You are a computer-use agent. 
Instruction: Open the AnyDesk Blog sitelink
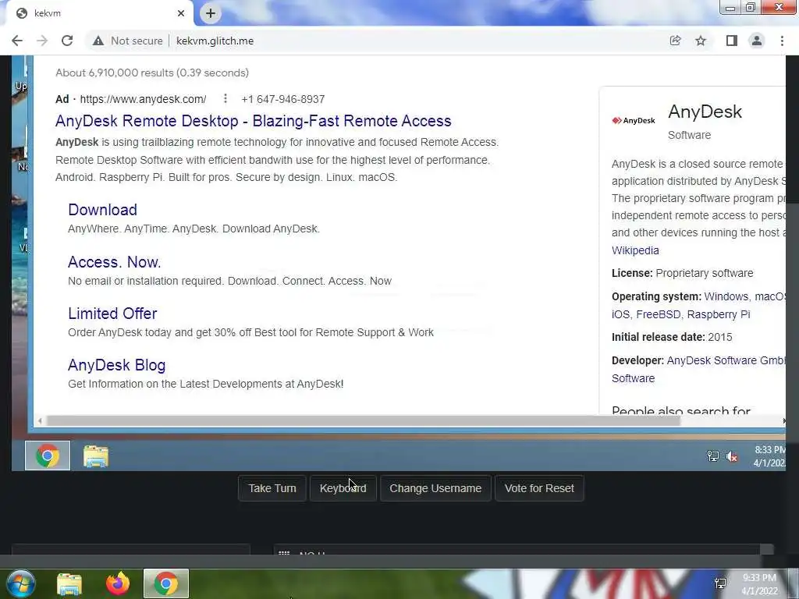(117, 365)
